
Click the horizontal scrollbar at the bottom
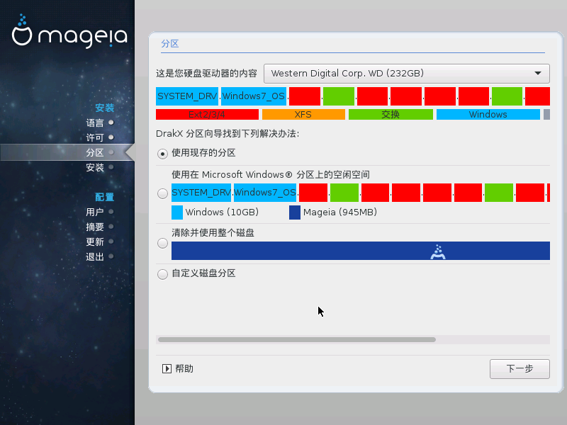296,340
